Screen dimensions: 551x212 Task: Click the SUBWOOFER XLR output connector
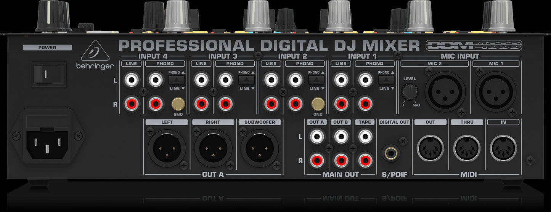[x=259, y=148]
